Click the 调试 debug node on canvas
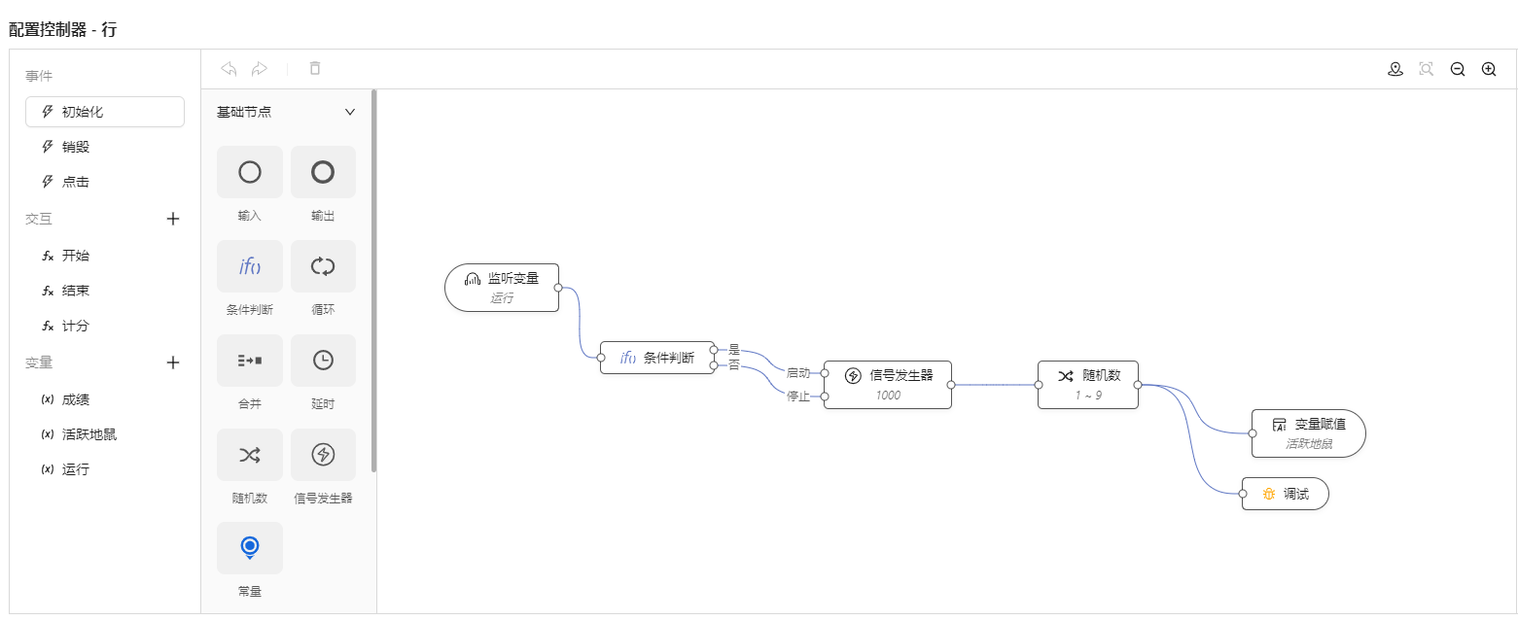The image size is (1518, 621). coord(1285,494)
